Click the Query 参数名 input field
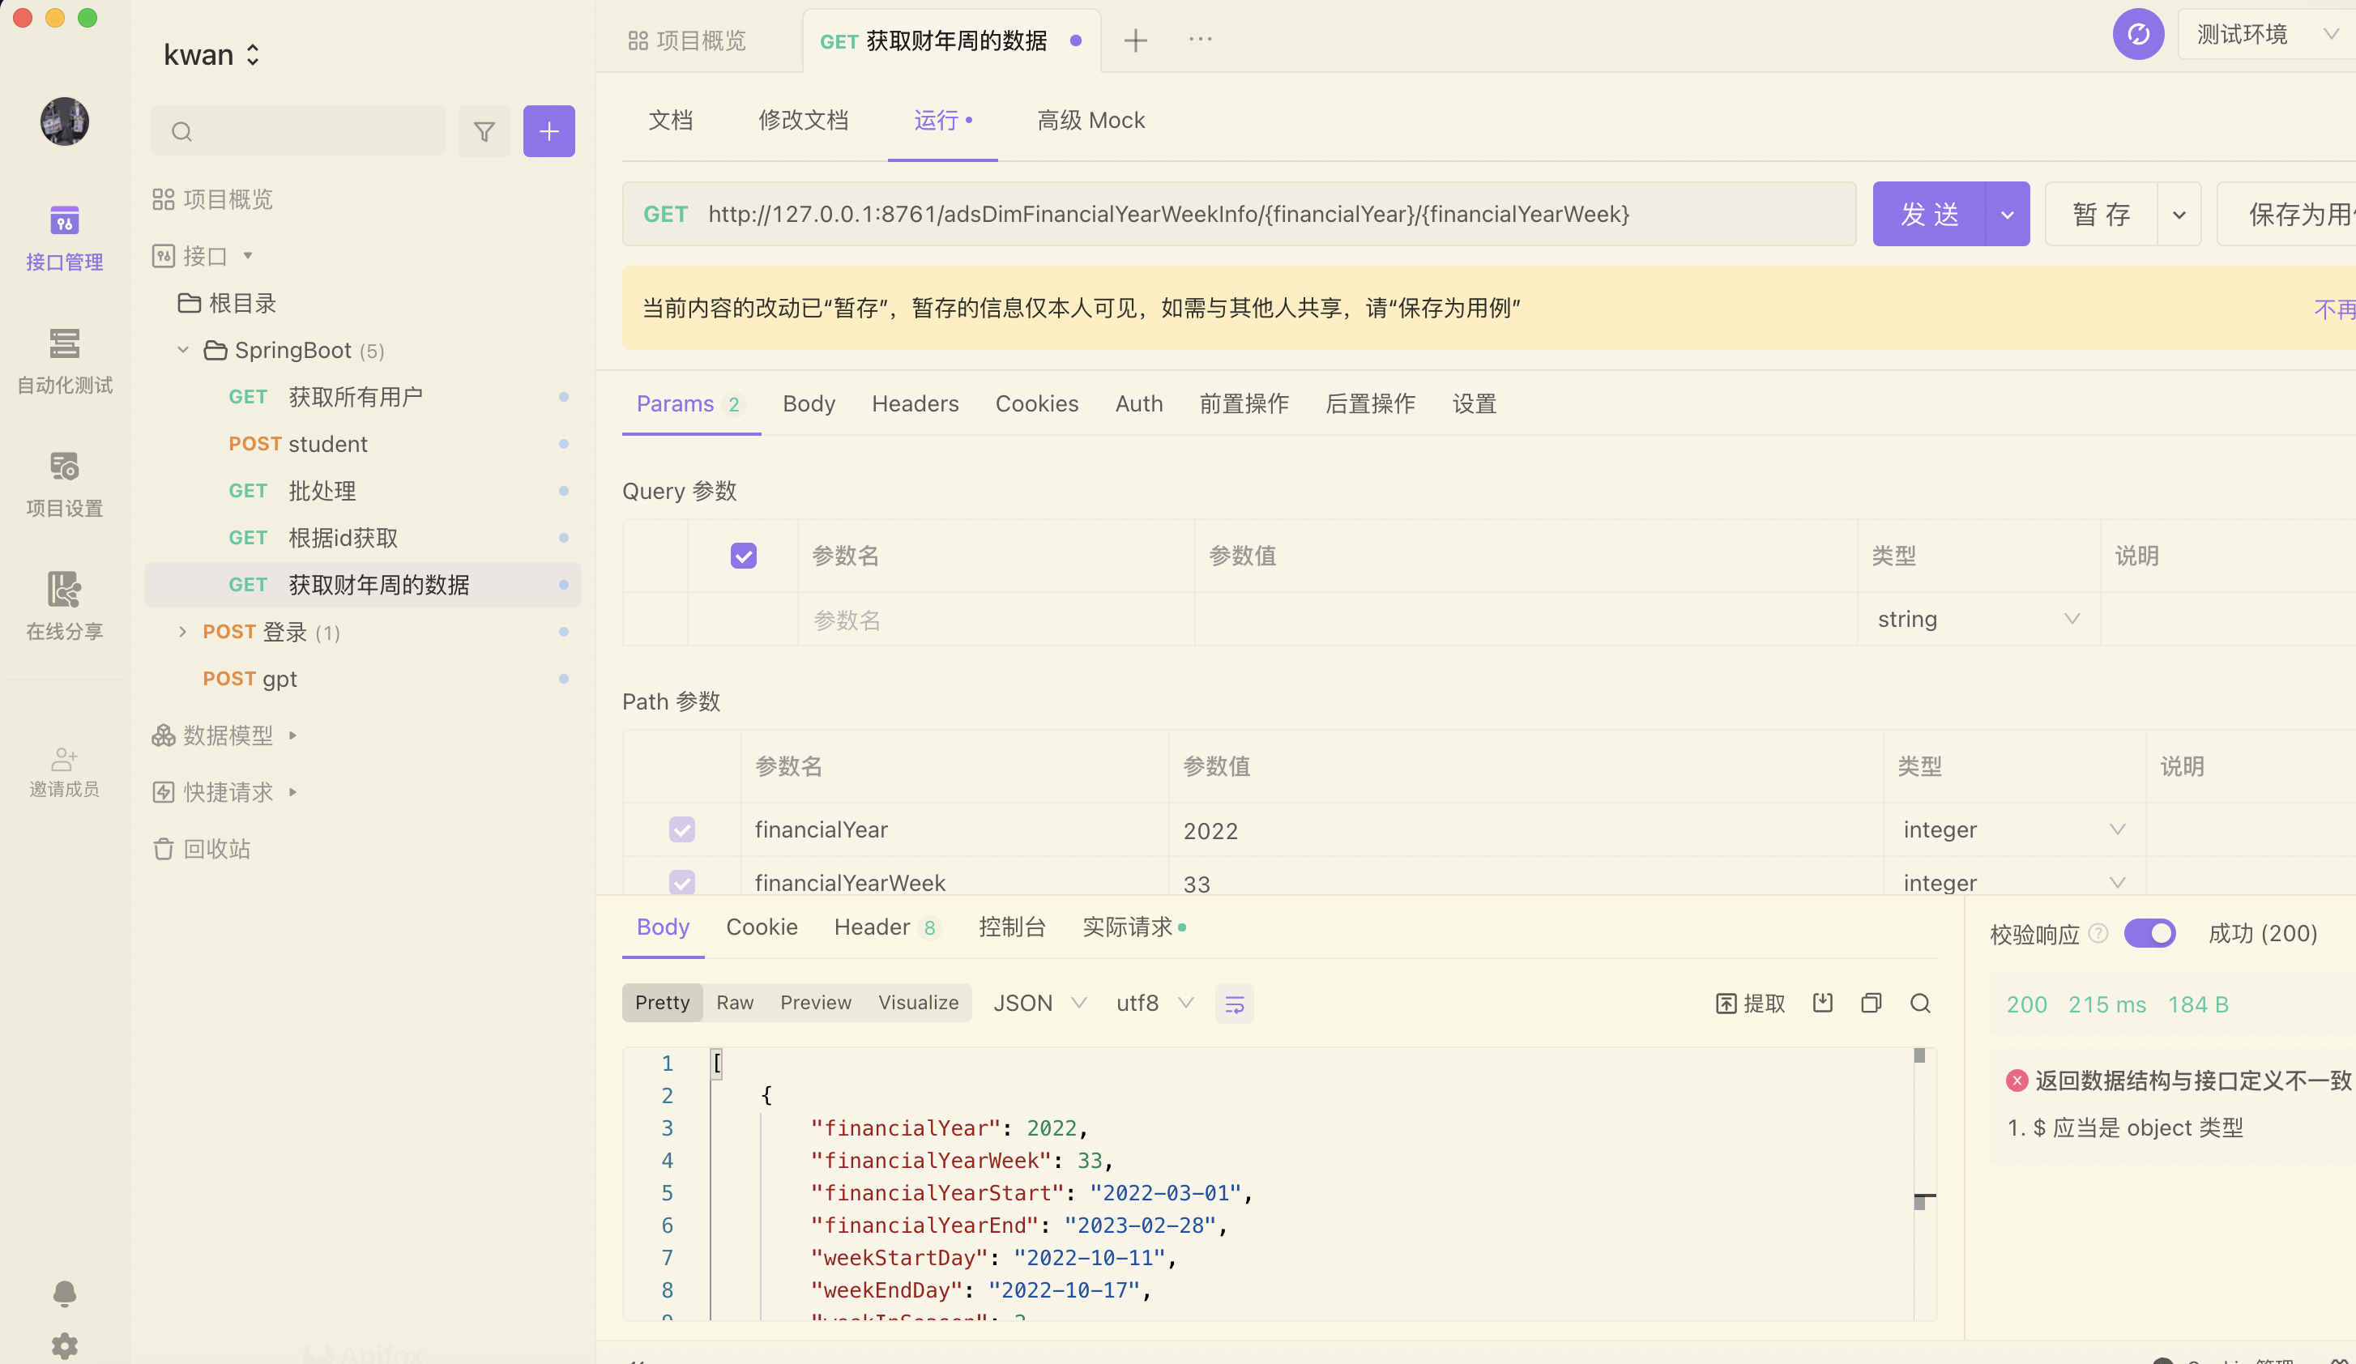The width and height of the screenshot is (2356, 1364). [995, 620]
